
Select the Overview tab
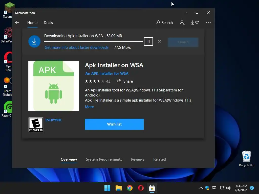pos(69,159)
